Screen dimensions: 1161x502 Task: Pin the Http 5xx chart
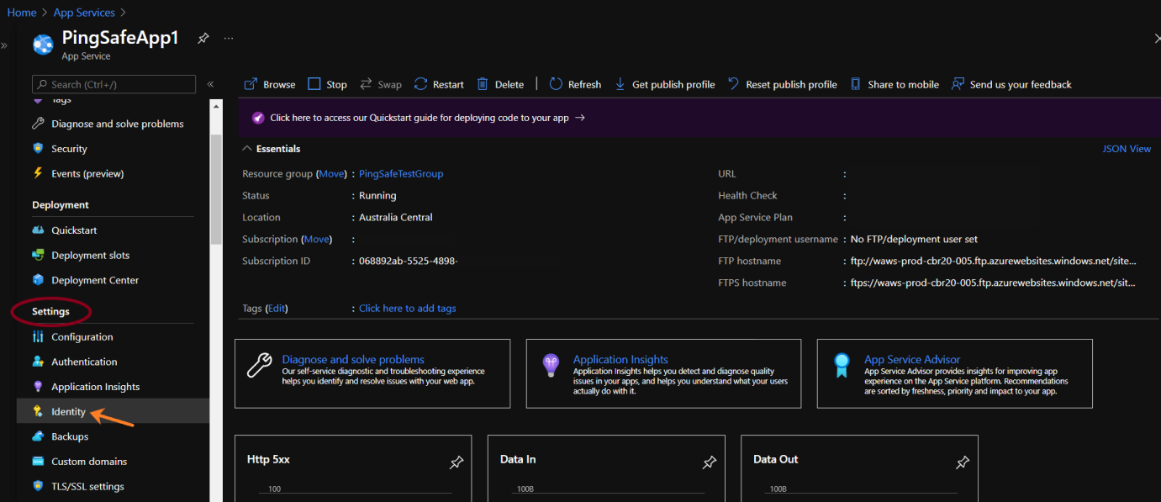click(456, 462)
